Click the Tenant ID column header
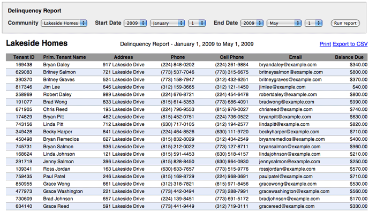369x212 pixels. (24, 57)
